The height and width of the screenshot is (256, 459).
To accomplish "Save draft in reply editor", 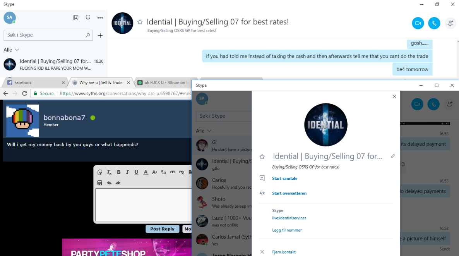I will (100, 183).
